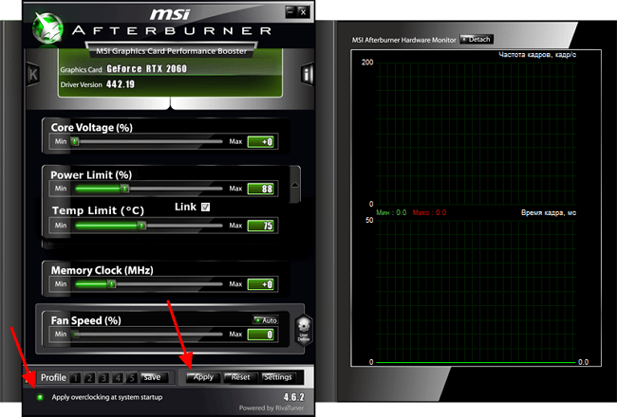The width and height of the screenshot is (617, 417).
Task: Open the information i side button
Action: click(x=307, y=74)
